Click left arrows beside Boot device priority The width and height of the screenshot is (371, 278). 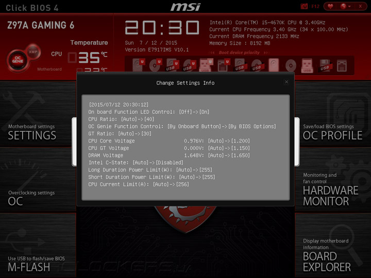pos(212,53)
